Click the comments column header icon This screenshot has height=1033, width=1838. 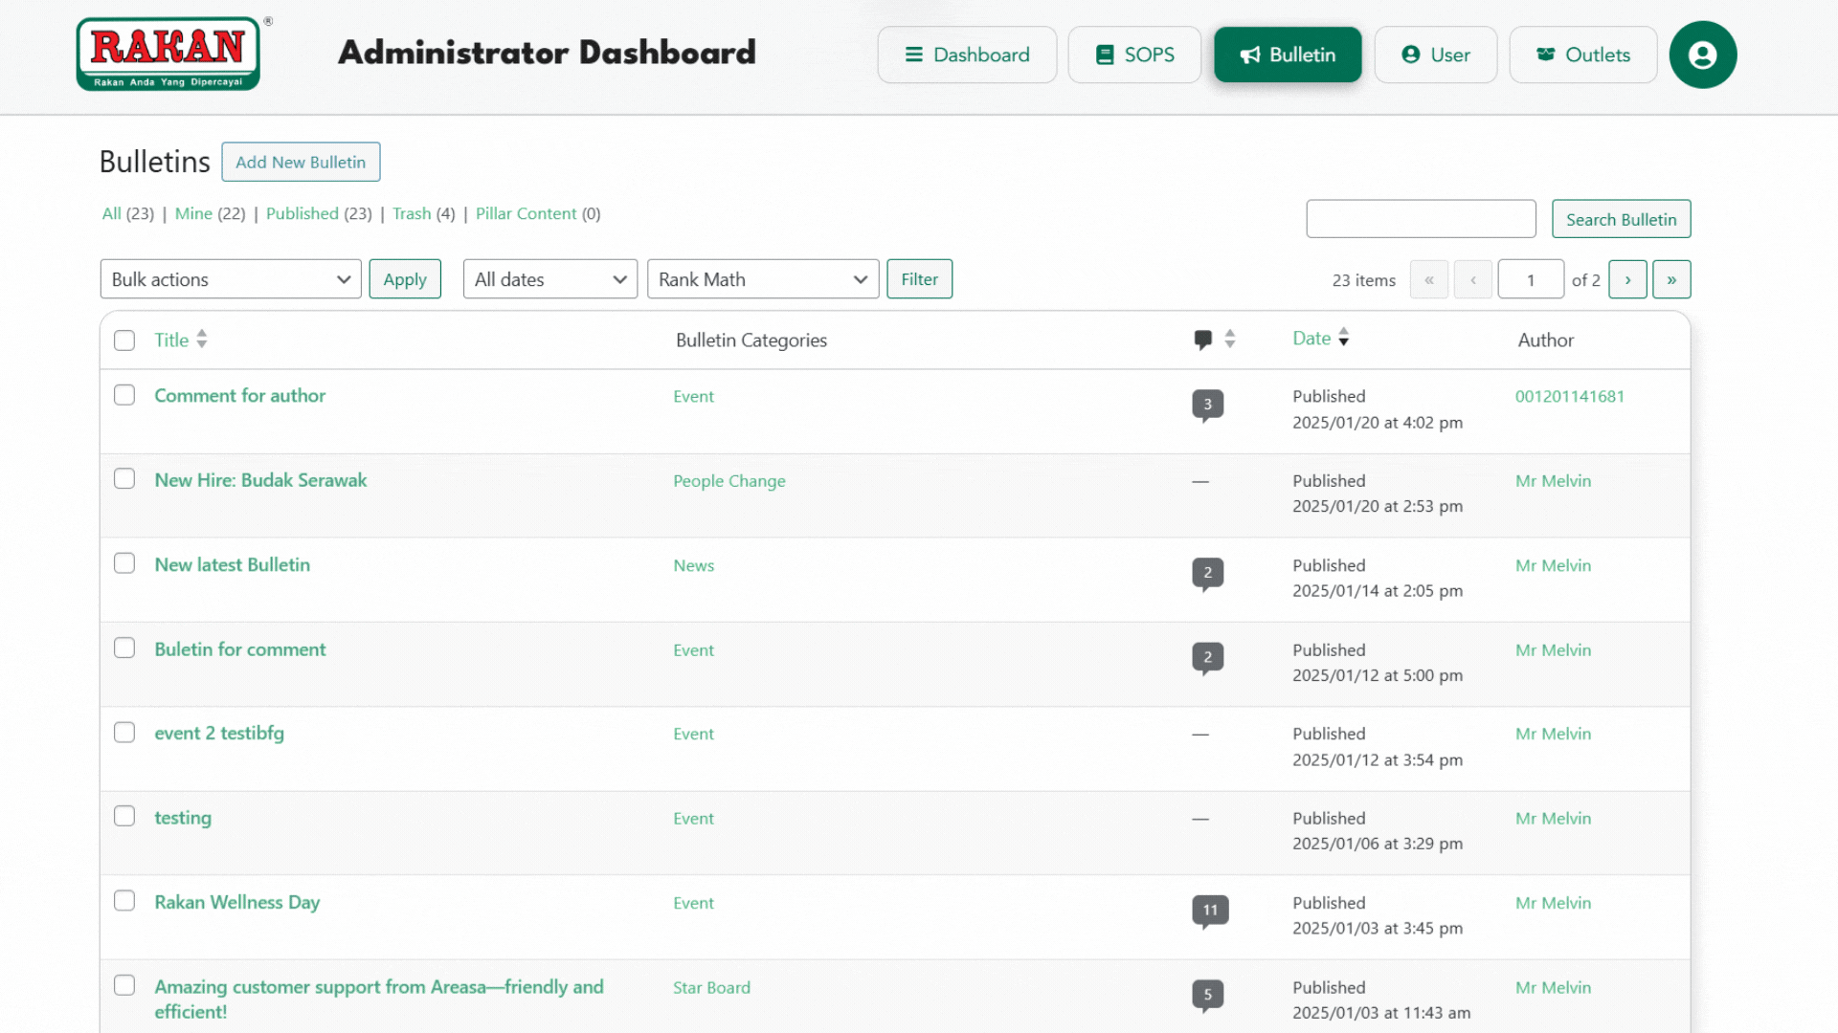1202,340
